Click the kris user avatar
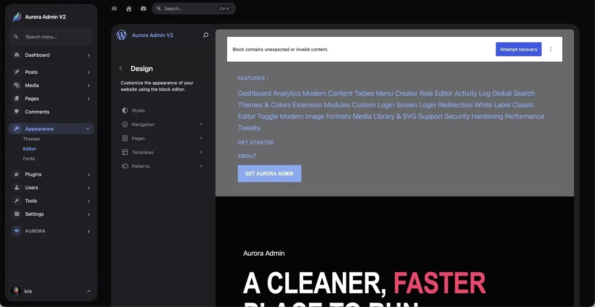The image size is (595, 307). pyautogui.click(x=16, y=291)
